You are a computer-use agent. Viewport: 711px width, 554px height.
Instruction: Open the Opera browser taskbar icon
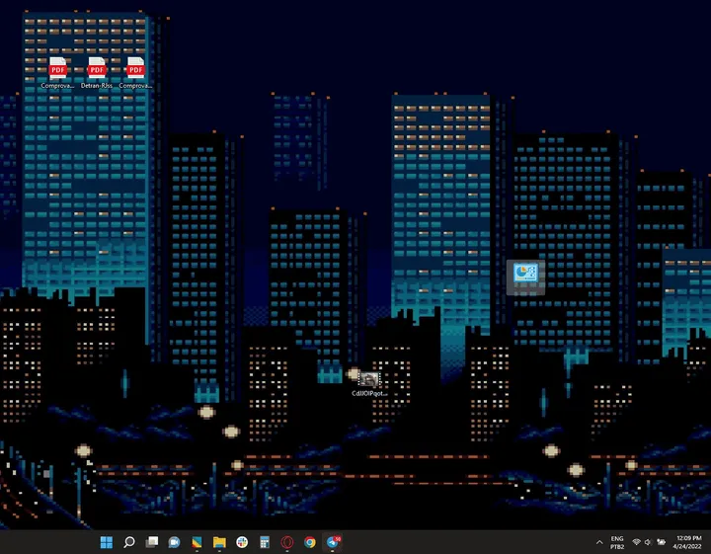tap(287, 542)
